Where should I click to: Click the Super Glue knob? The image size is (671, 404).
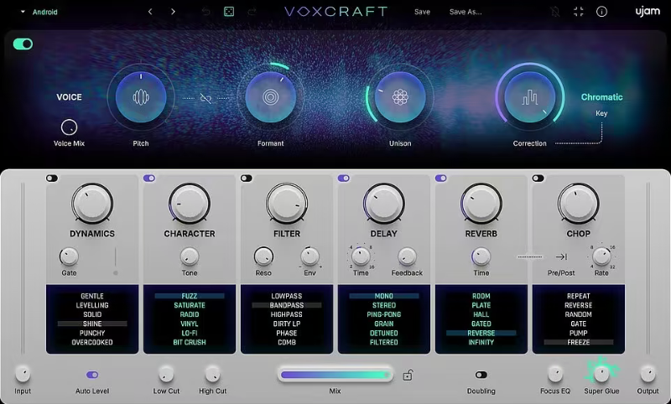(x=601, y=374)
